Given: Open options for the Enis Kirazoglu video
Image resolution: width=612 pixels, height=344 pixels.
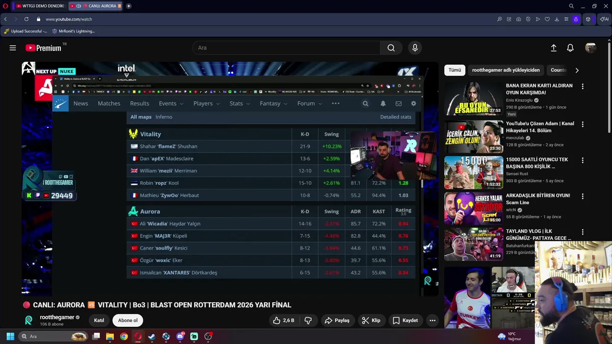Looking at the screenshot, I should click(582, 86).
